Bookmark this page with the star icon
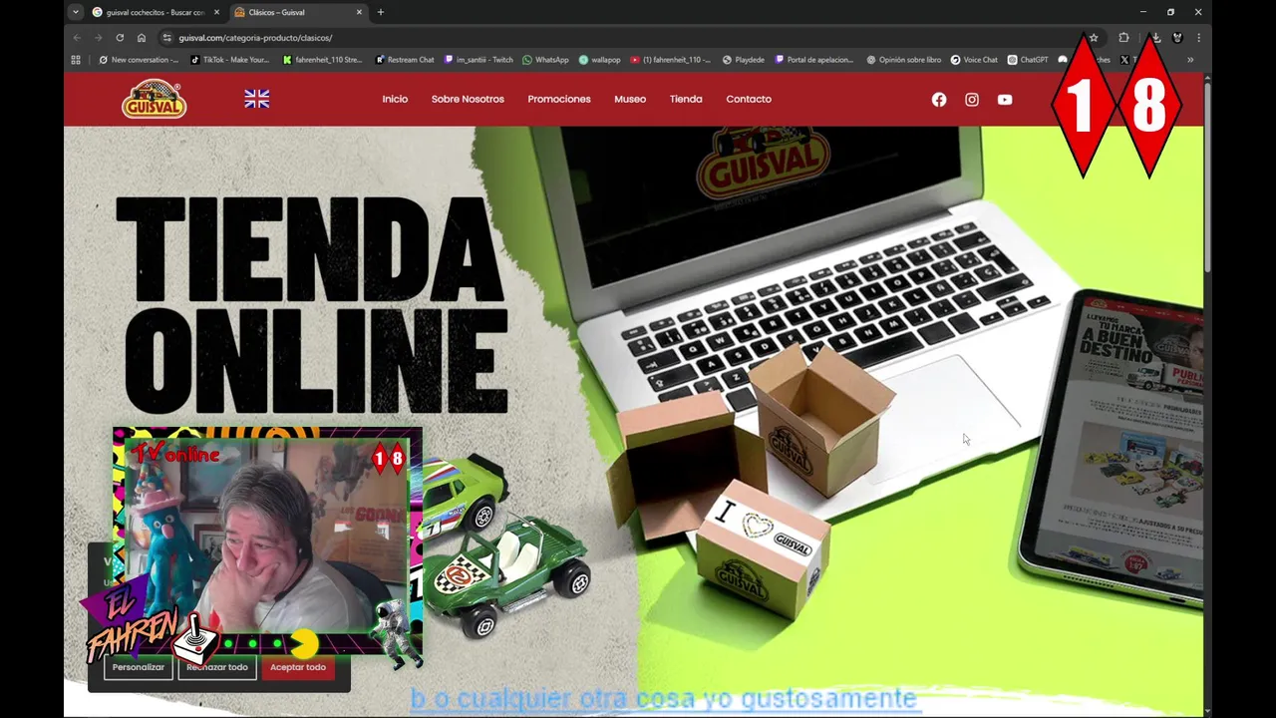Screen dimensions: 1276x718 point(1094,38)
